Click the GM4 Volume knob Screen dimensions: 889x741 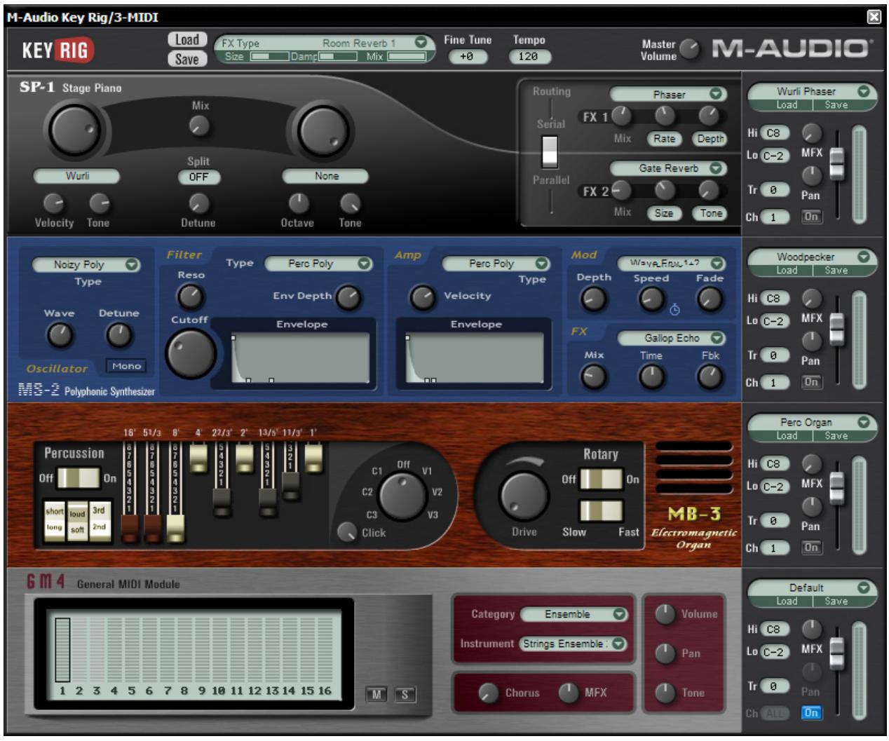pos(665,614)
